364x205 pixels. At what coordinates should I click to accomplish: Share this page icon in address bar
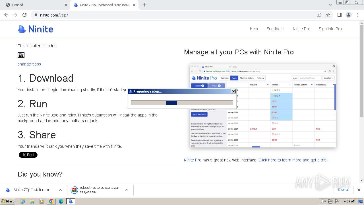(x=319, y=15)
